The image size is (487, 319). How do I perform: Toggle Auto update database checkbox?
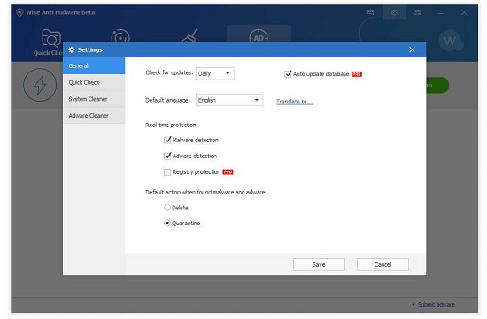(x=288, y=73)
